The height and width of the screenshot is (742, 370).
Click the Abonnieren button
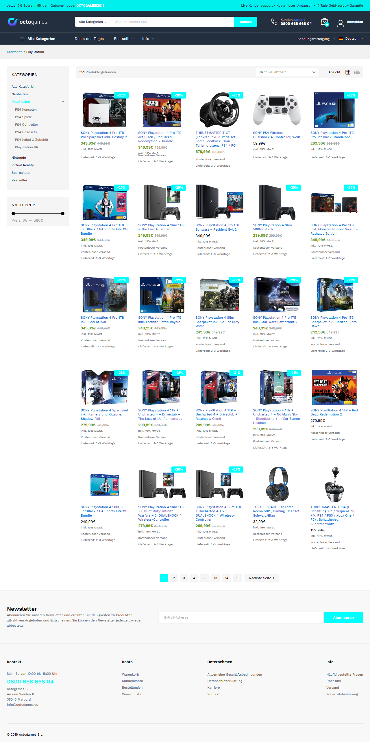(343, 617)
